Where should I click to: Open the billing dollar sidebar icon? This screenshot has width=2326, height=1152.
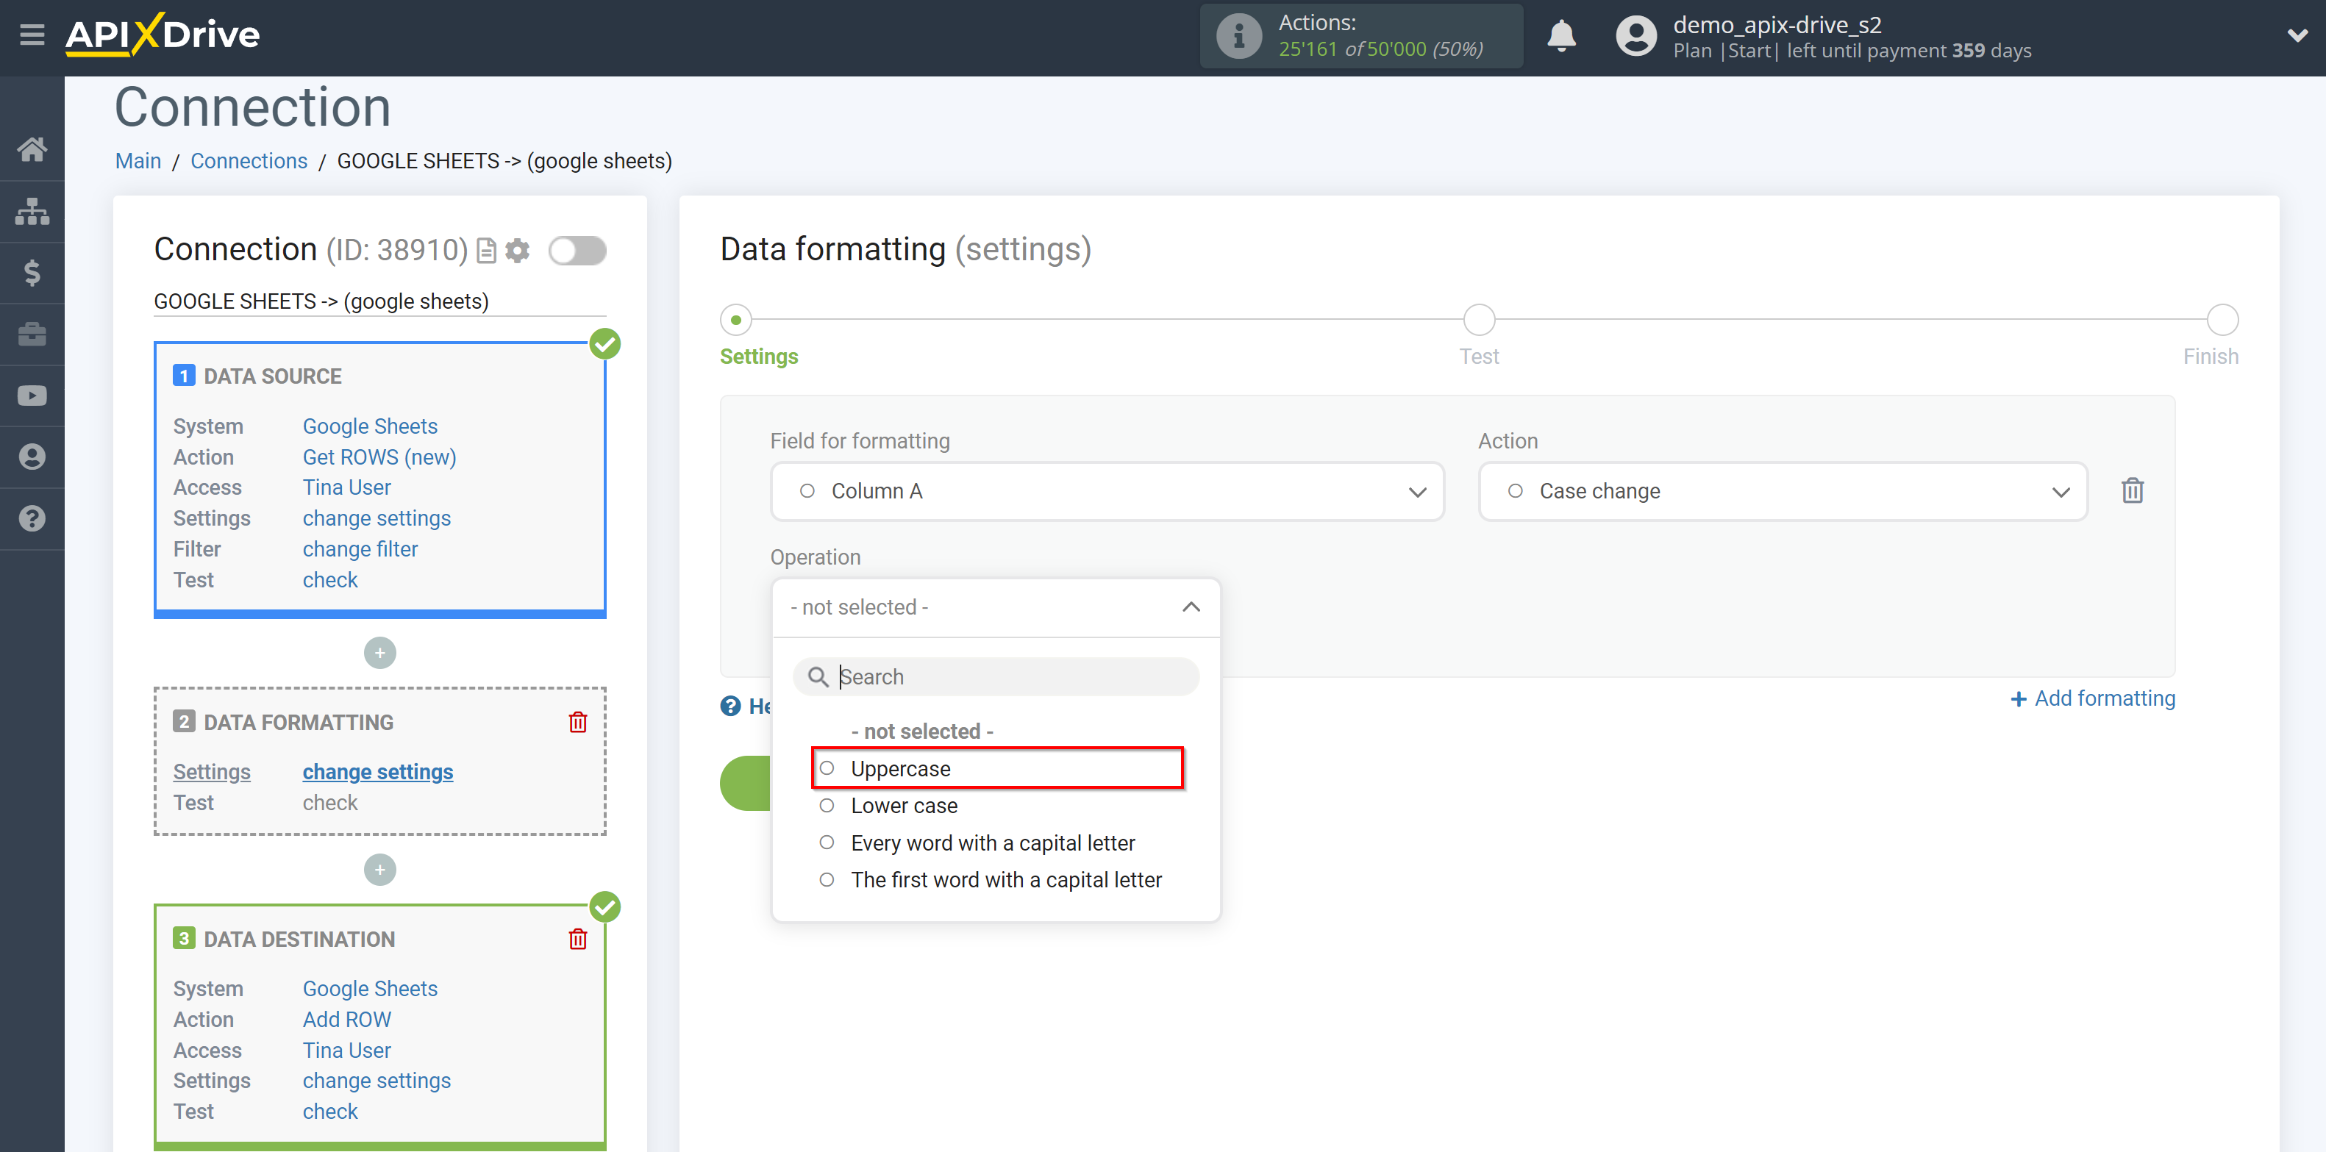click(x=32, y=272)
